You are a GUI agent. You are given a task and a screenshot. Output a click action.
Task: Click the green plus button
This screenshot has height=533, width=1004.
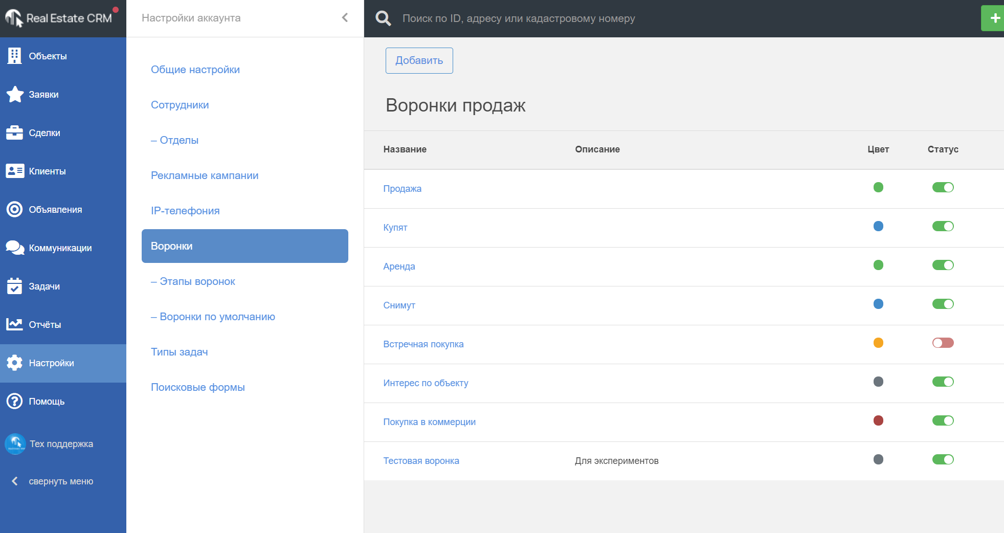(993, 18)
